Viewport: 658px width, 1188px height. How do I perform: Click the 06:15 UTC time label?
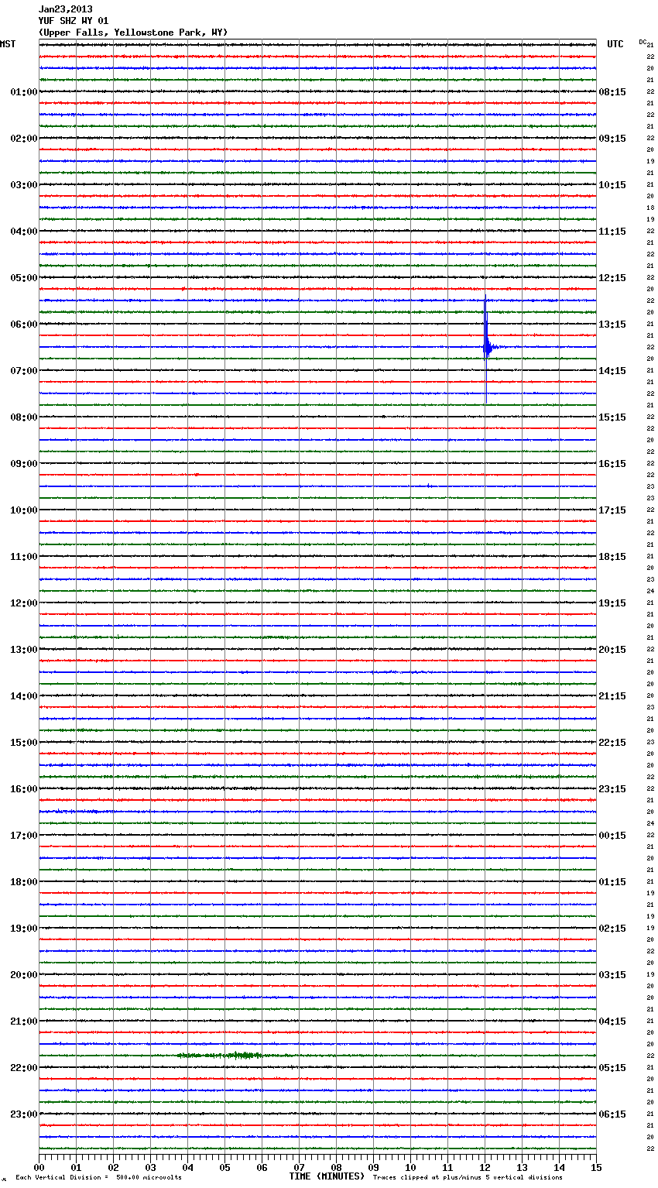tap(612, 1114)
